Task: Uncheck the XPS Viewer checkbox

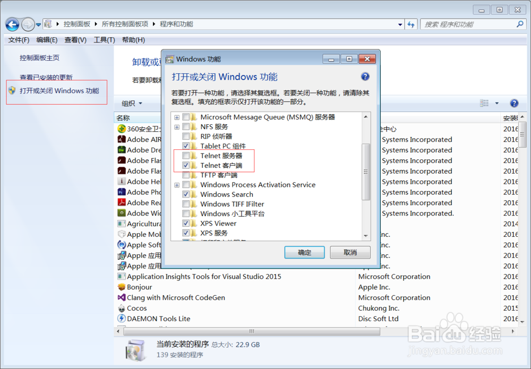Action: pyautogui.click(x=185, y=224)
